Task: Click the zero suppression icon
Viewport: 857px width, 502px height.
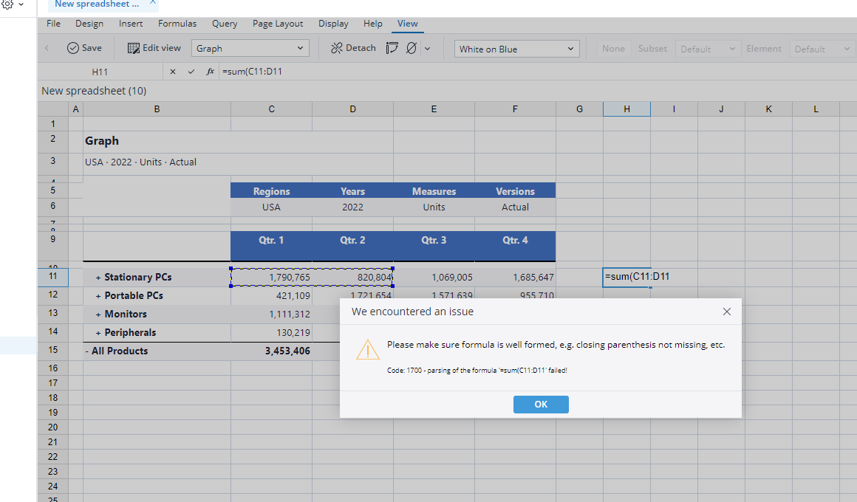Action: pyautogui.click(x=412, y=49)
